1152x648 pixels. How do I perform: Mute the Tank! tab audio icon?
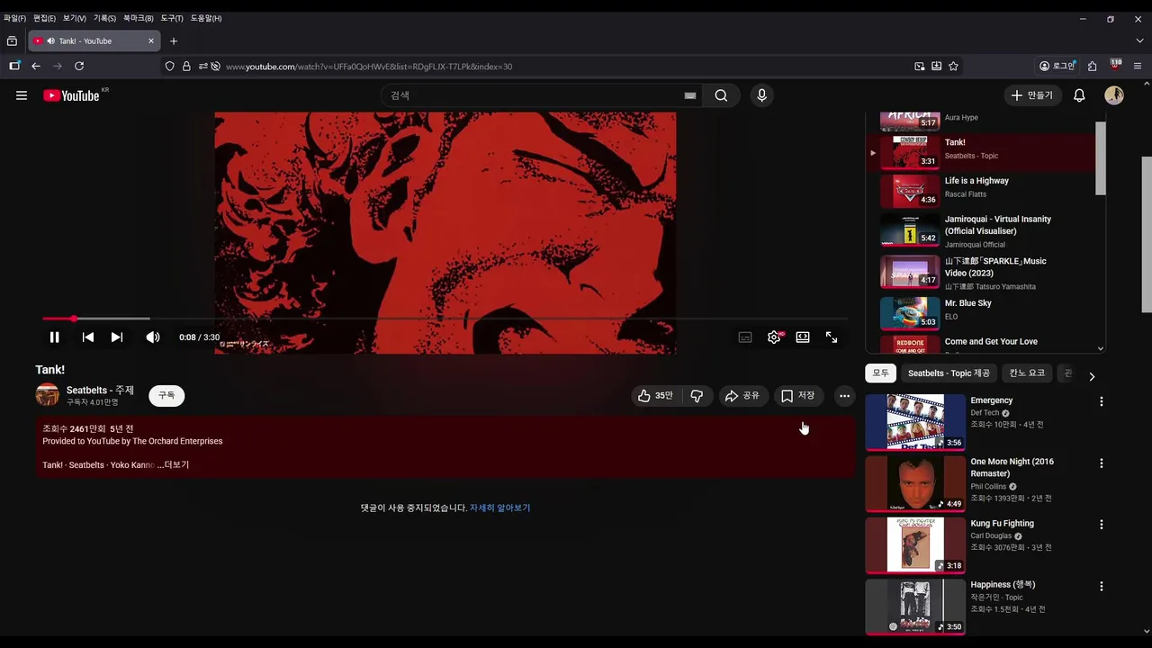pyautogui.click(x=50, y=41)
